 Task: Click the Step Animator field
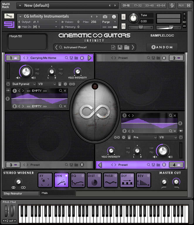click(x=21, y=193)
